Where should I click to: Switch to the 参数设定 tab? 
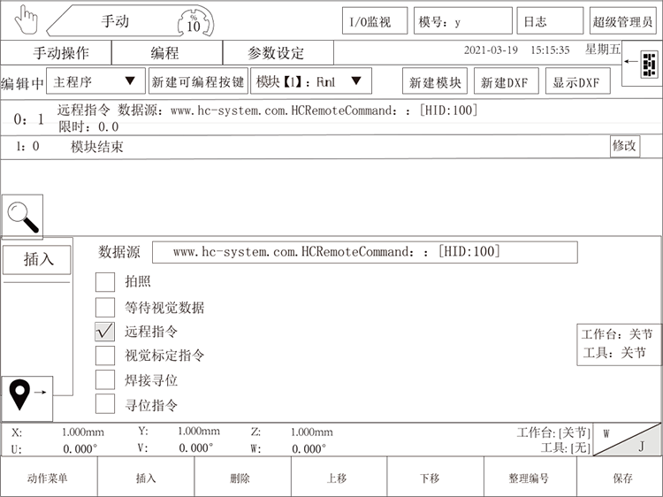click(276, 53)
